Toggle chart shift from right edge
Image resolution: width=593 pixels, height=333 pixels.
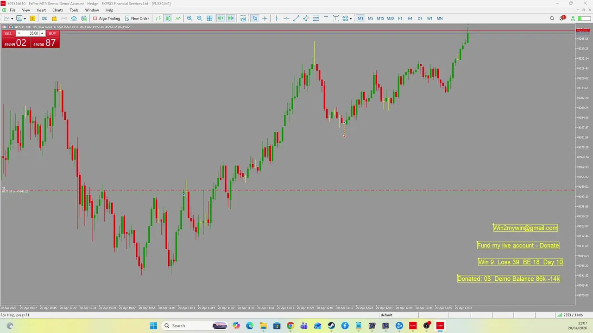point(231,18)
